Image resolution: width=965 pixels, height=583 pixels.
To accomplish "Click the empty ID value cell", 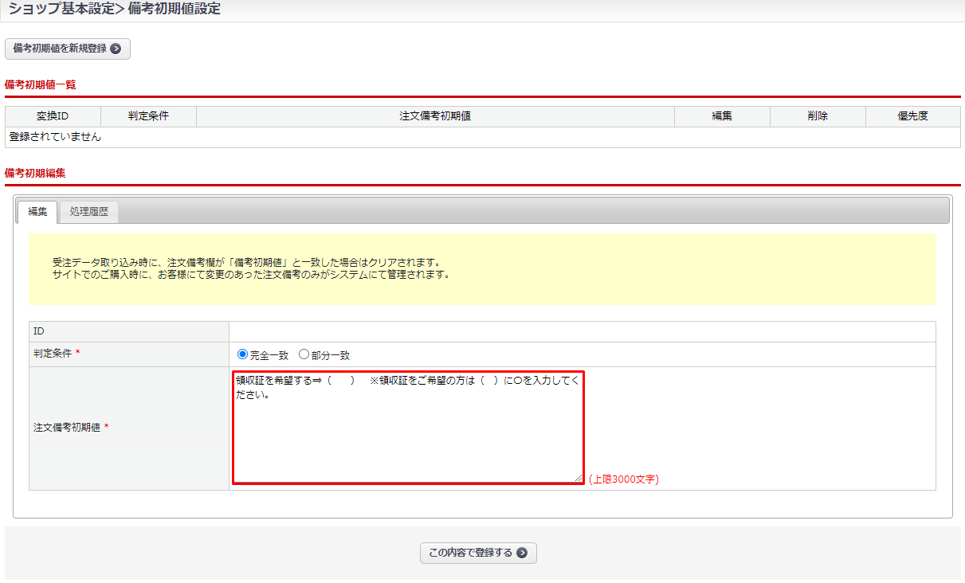I will coord(582,331).
